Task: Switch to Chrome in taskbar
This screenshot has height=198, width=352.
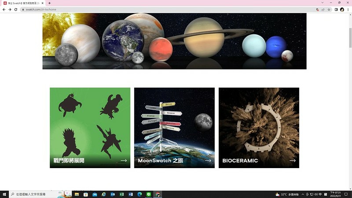Action: 158,194
